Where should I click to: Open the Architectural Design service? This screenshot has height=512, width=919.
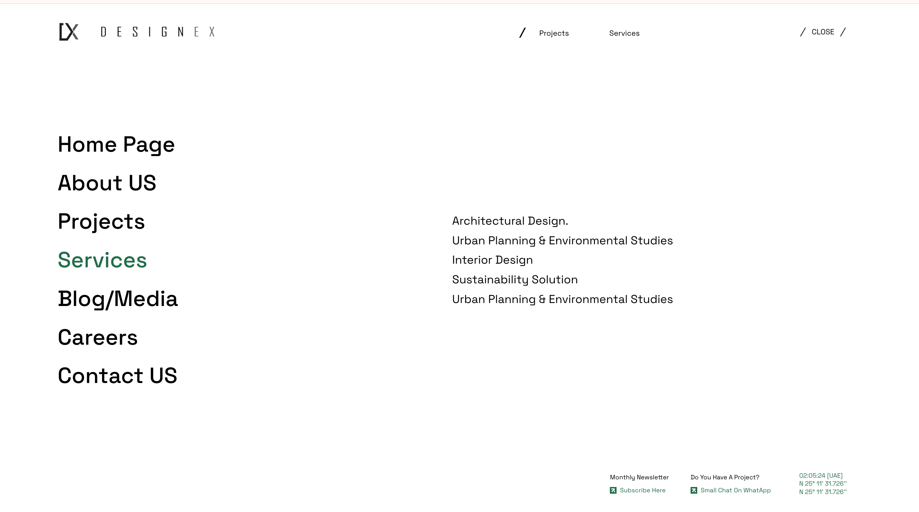click(510, 221)
